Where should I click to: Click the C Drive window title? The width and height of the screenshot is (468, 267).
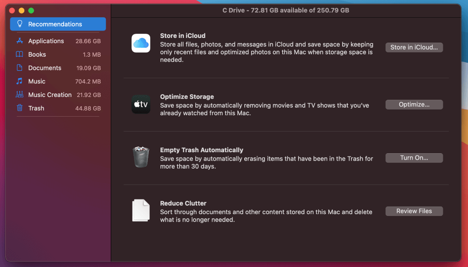coord(285,10)
